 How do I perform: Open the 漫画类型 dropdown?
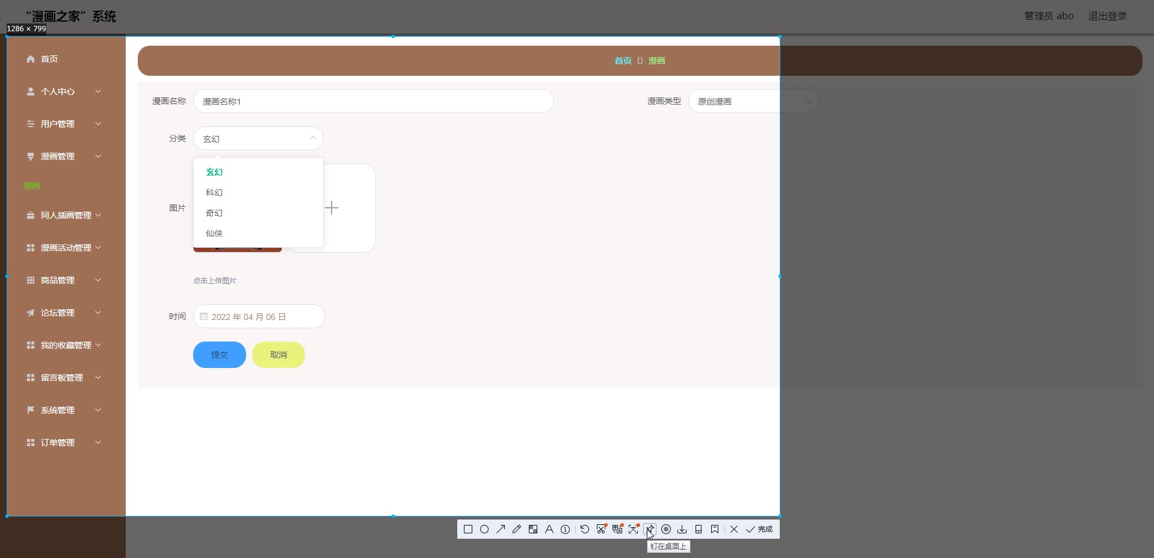pyautogui.click(x=753, y=101)
